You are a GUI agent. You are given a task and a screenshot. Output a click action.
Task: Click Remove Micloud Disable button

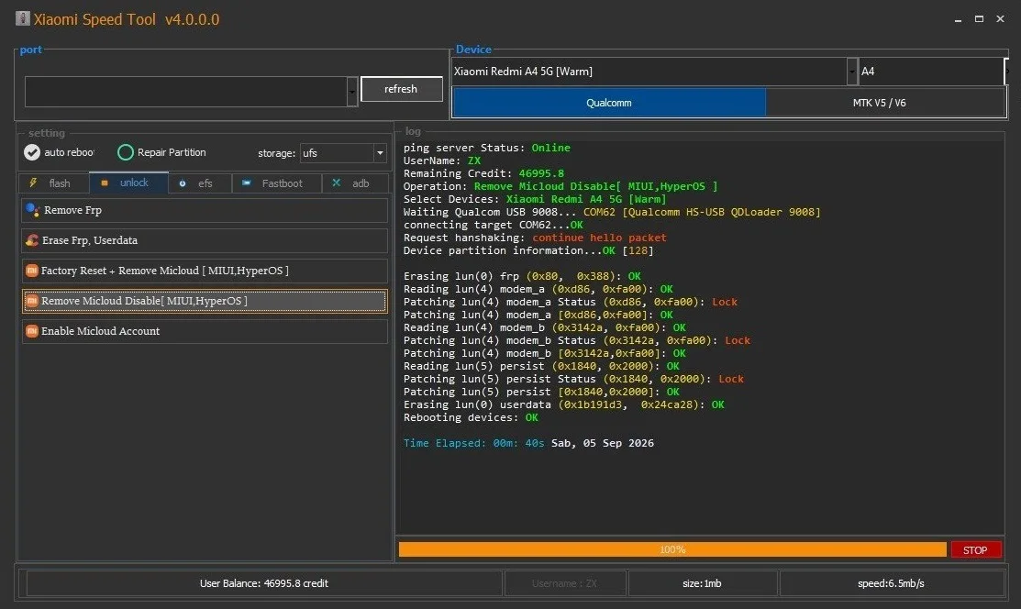click(205, 301)
